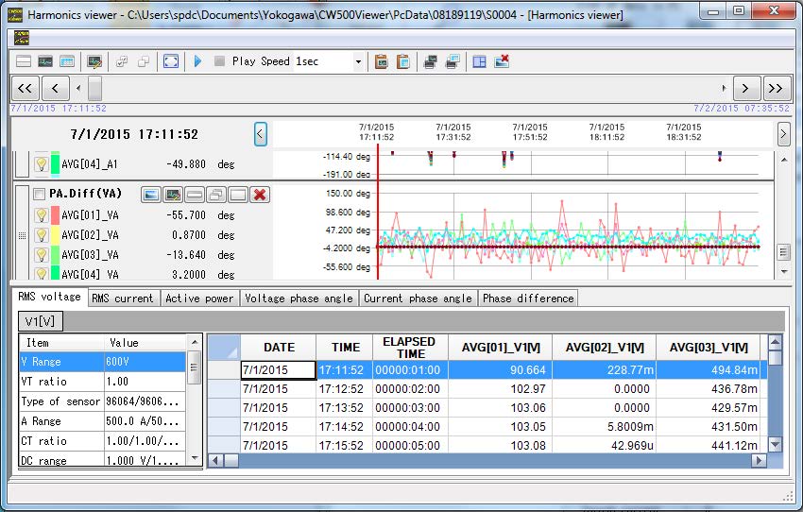Click the minimize bar icon in PA.Diff(VA) header
The image size is (803, 512).
(x=195, y=195)
